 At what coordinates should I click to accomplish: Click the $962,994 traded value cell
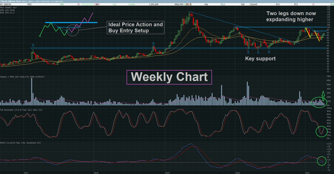[x=179, y=5]
